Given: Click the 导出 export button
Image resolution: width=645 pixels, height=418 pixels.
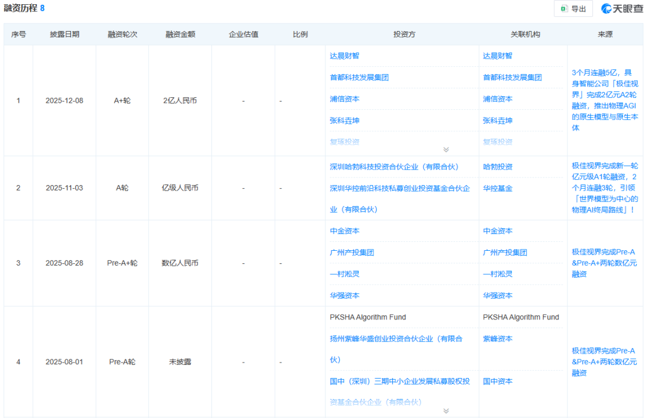Looking at the screenshot, I should 575,9.
